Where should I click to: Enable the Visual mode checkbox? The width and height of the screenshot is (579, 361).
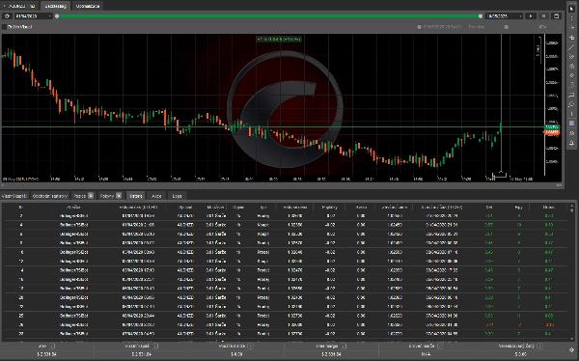(x=5, y=27)
